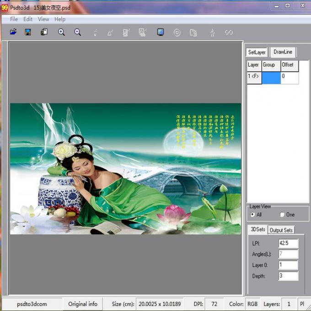Image resolution: width=311 pixels, height=311 pixels.
Task: Click the LPI input field
Action: coord(288,243)
